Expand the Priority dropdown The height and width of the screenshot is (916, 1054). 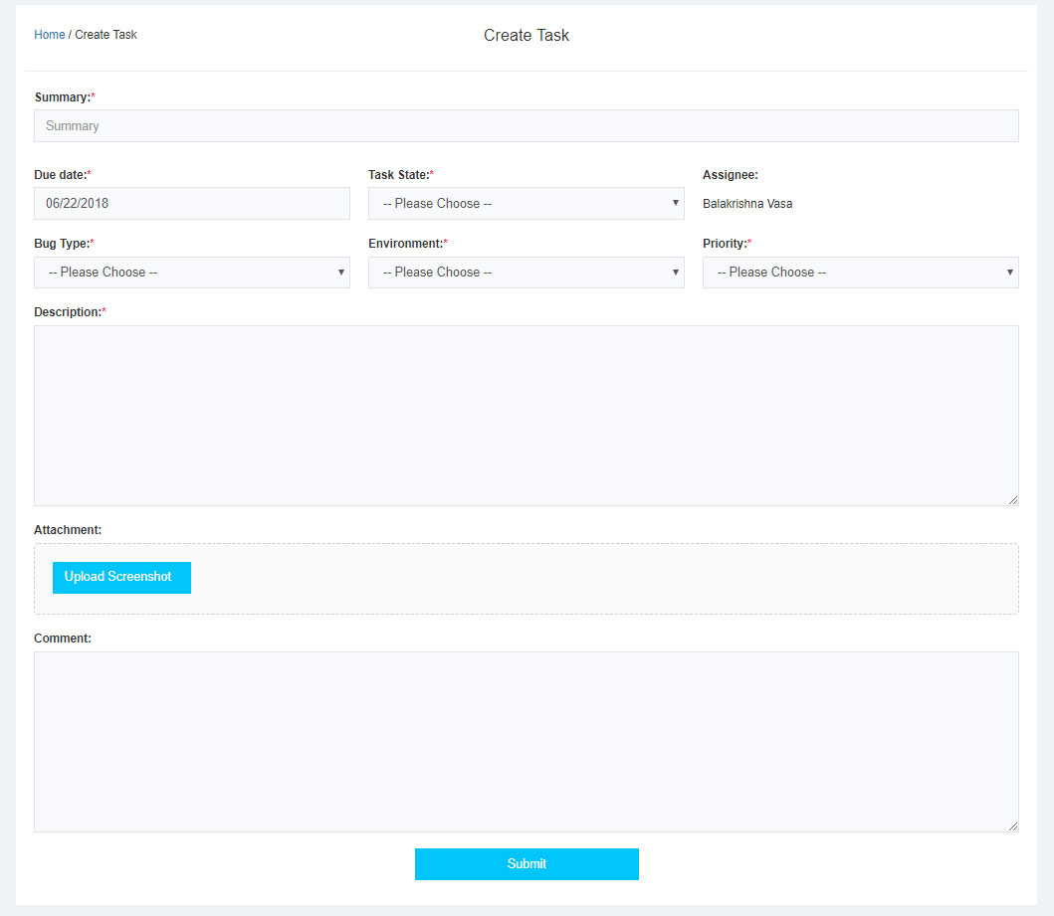click(x=860, y=273)
